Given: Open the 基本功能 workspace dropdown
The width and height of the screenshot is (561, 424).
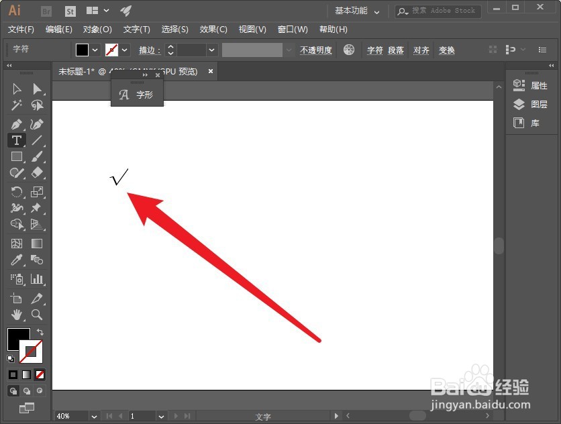Looking at the screenshot, I should click(x=357, y=11).
